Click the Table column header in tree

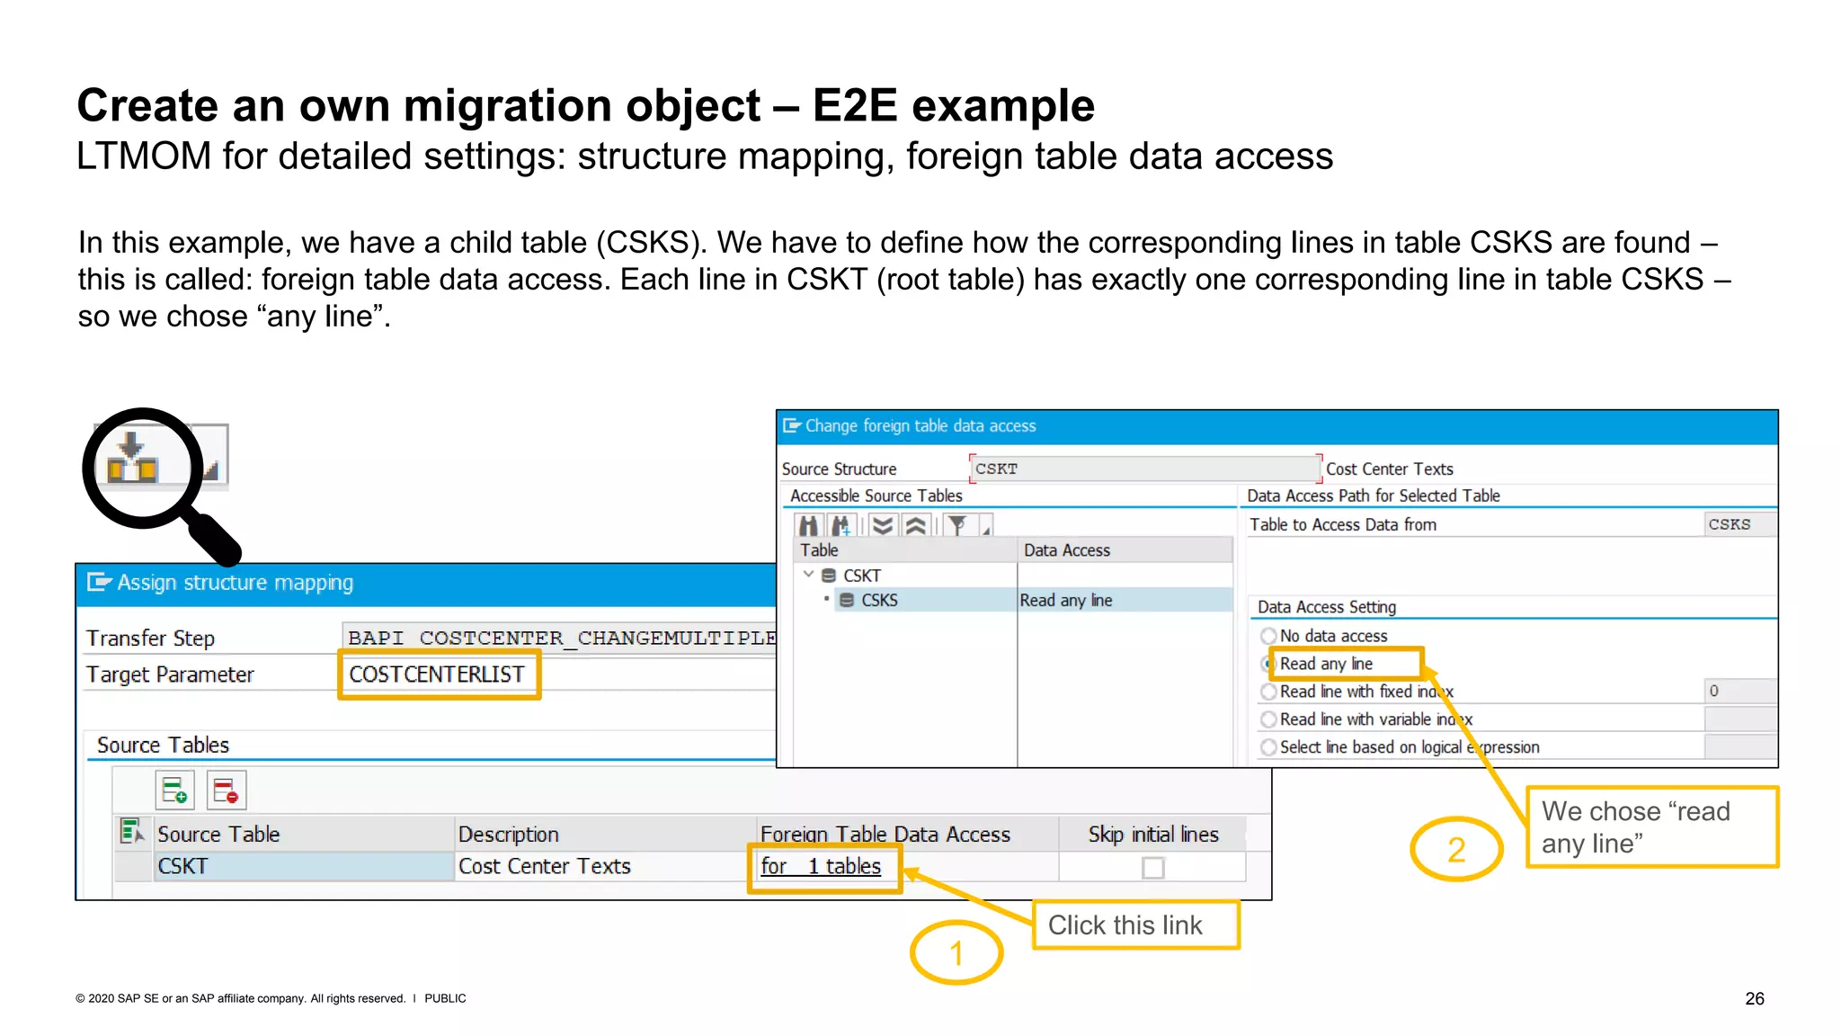(x=906, y=550)
